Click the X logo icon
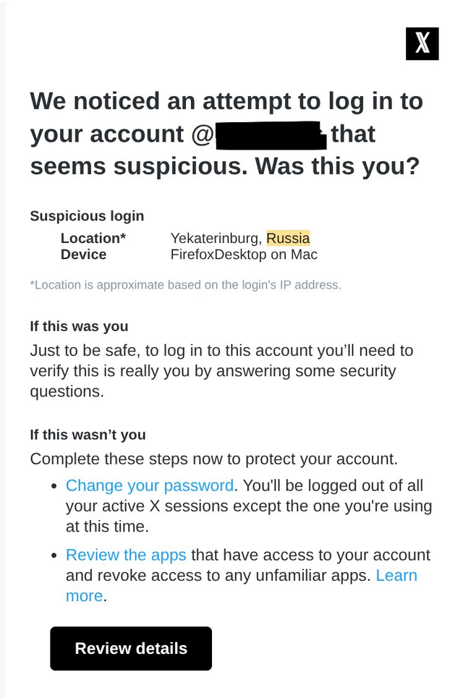Viewport: 463px width, 698px height. 422,43
